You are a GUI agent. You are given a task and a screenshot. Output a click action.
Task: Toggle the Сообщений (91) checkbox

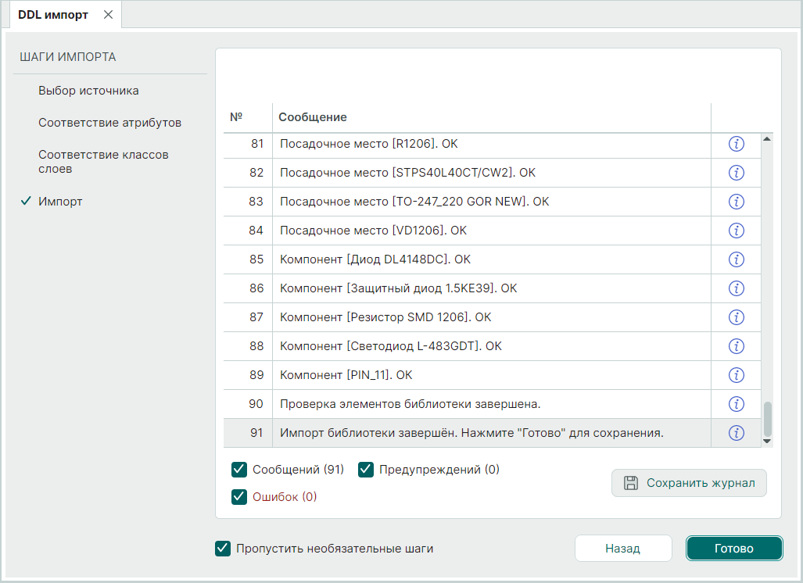[x=239, y=470]
